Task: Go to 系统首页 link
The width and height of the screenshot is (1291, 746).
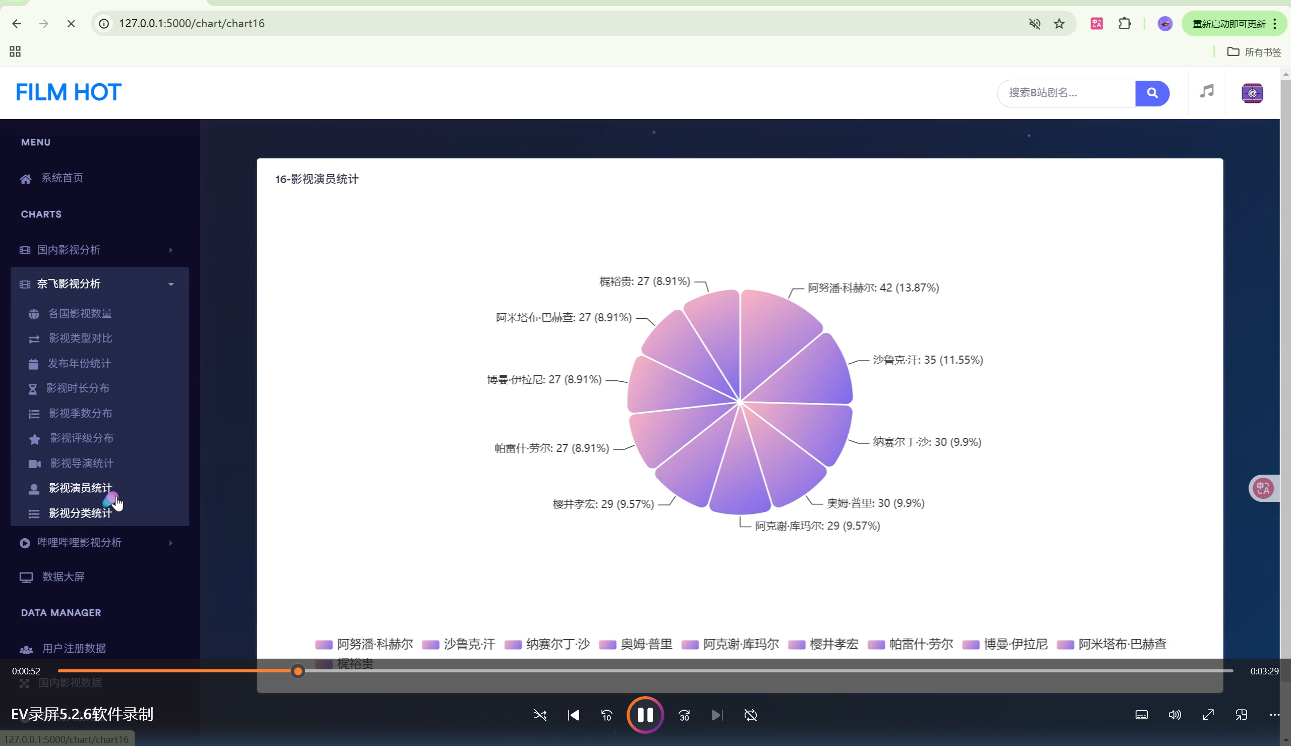Action: tap(62, 178)
